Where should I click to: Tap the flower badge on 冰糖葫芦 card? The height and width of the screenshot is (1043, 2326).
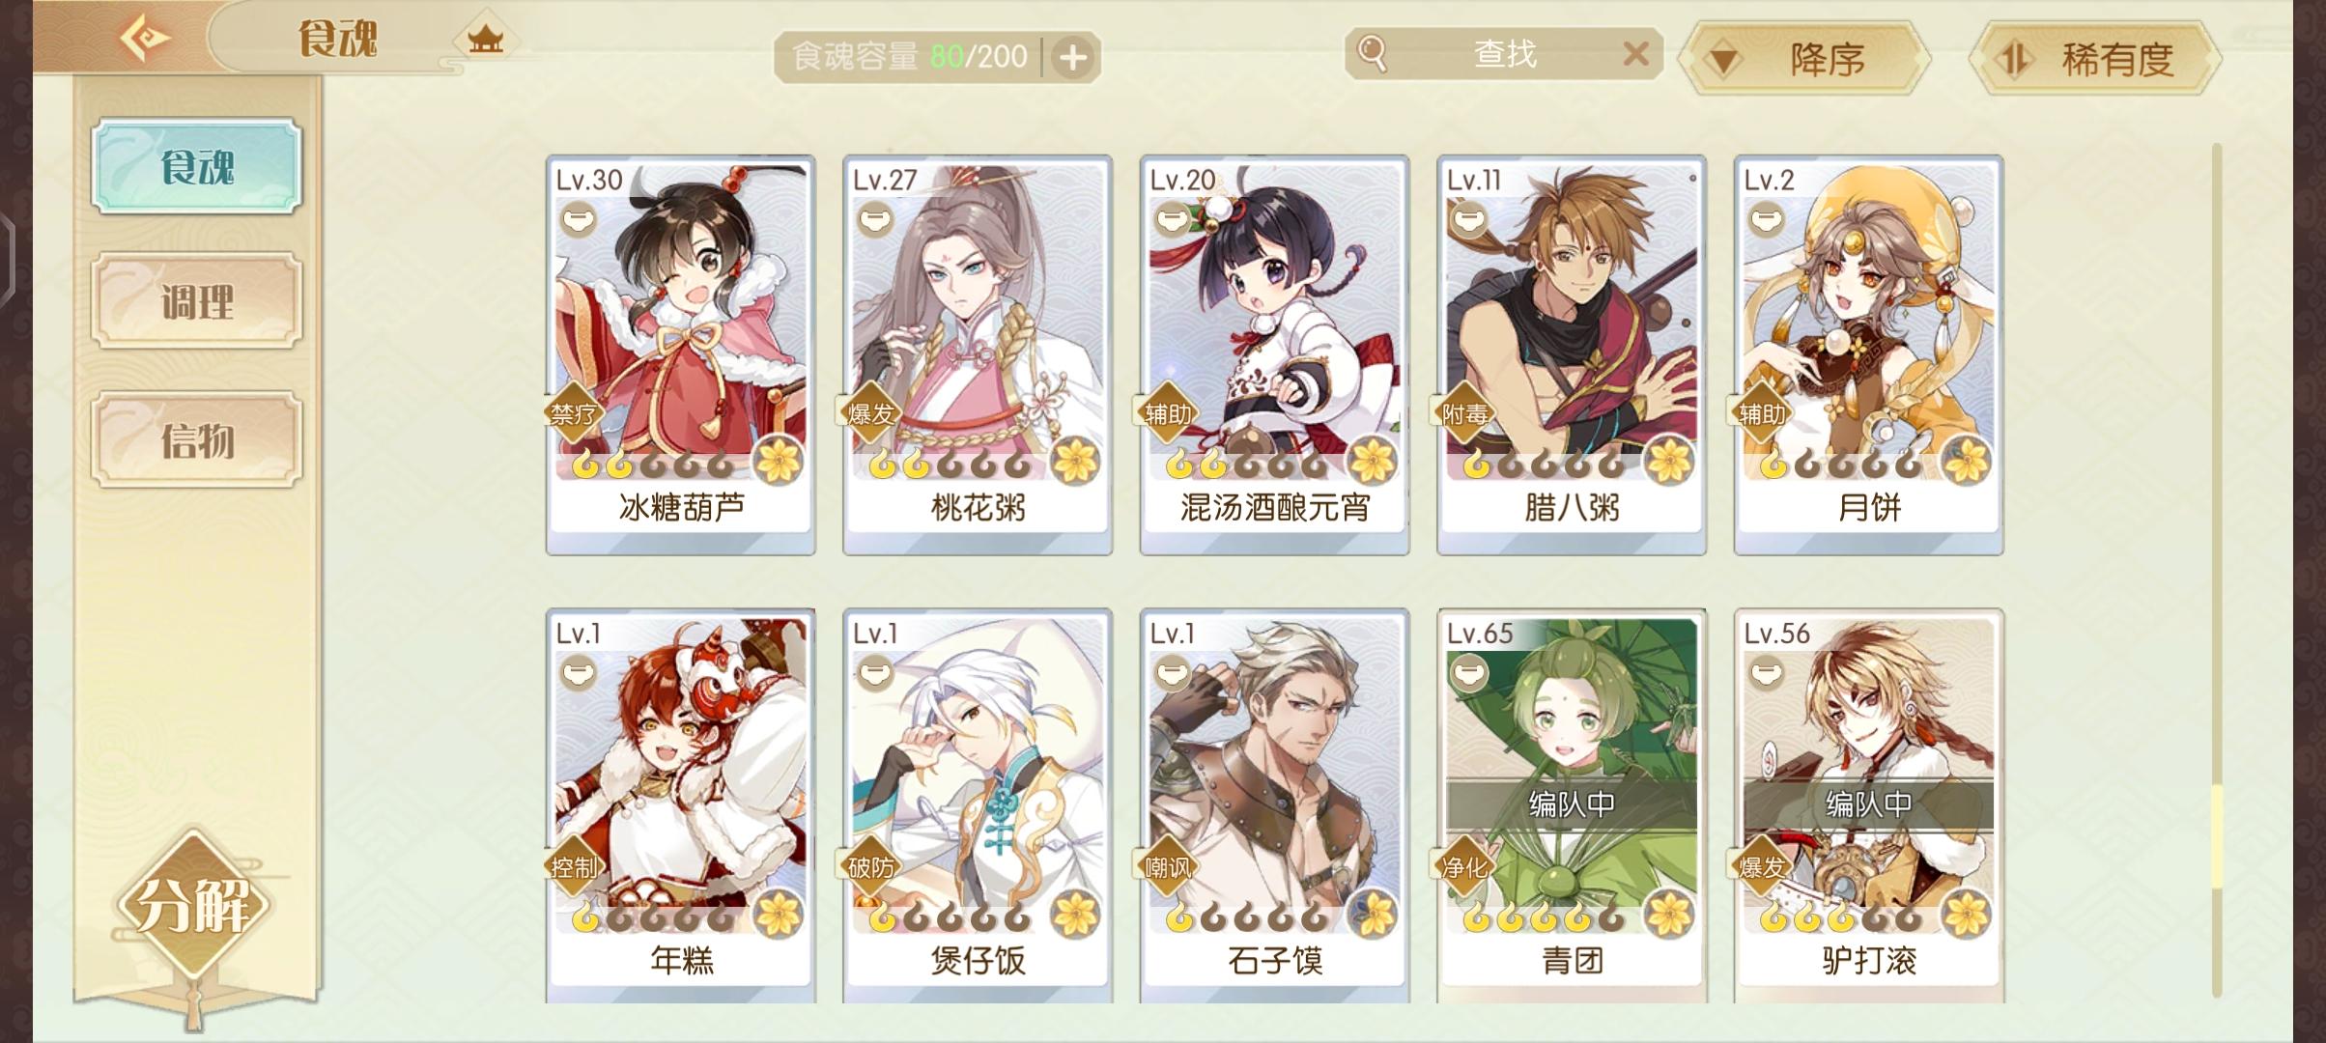coord(779,461)
